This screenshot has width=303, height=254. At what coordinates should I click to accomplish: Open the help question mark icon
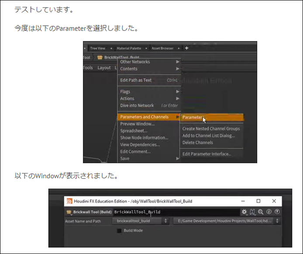coord(277,212)
